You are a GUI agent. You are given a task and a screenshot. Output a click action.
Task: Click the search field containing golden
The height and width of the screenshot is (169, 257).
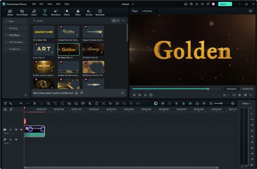(71, 21)
